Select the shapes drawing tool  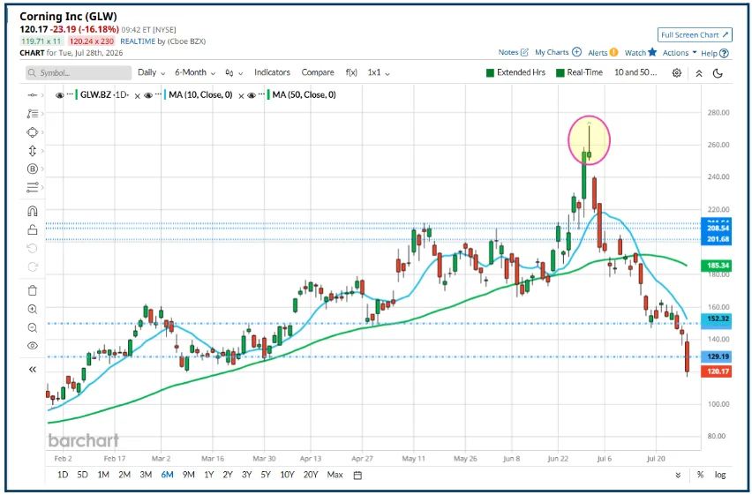(x=32, y=132)
